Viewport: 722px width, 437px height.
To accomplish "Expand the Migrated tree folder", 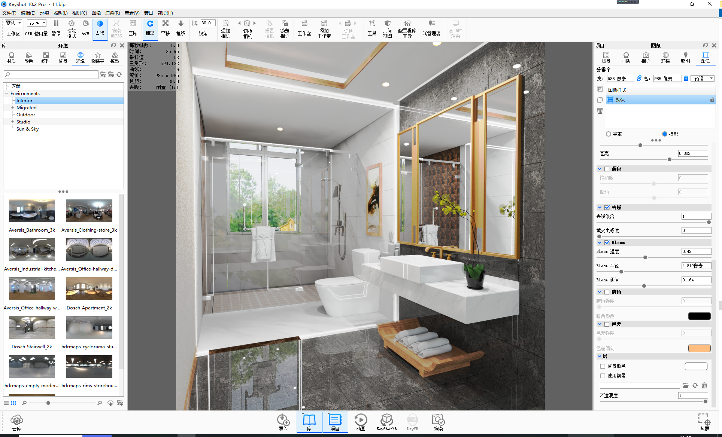I will point(12,107).
